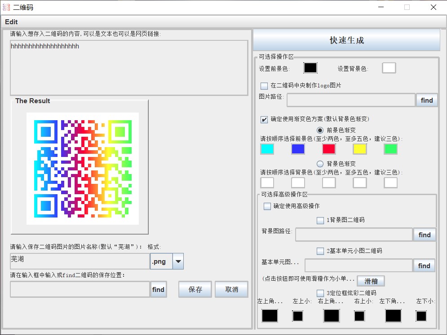Open the foreground color swatch (设置前景色)
This screenshot has height=335, width=447.
tap(310, 68)
